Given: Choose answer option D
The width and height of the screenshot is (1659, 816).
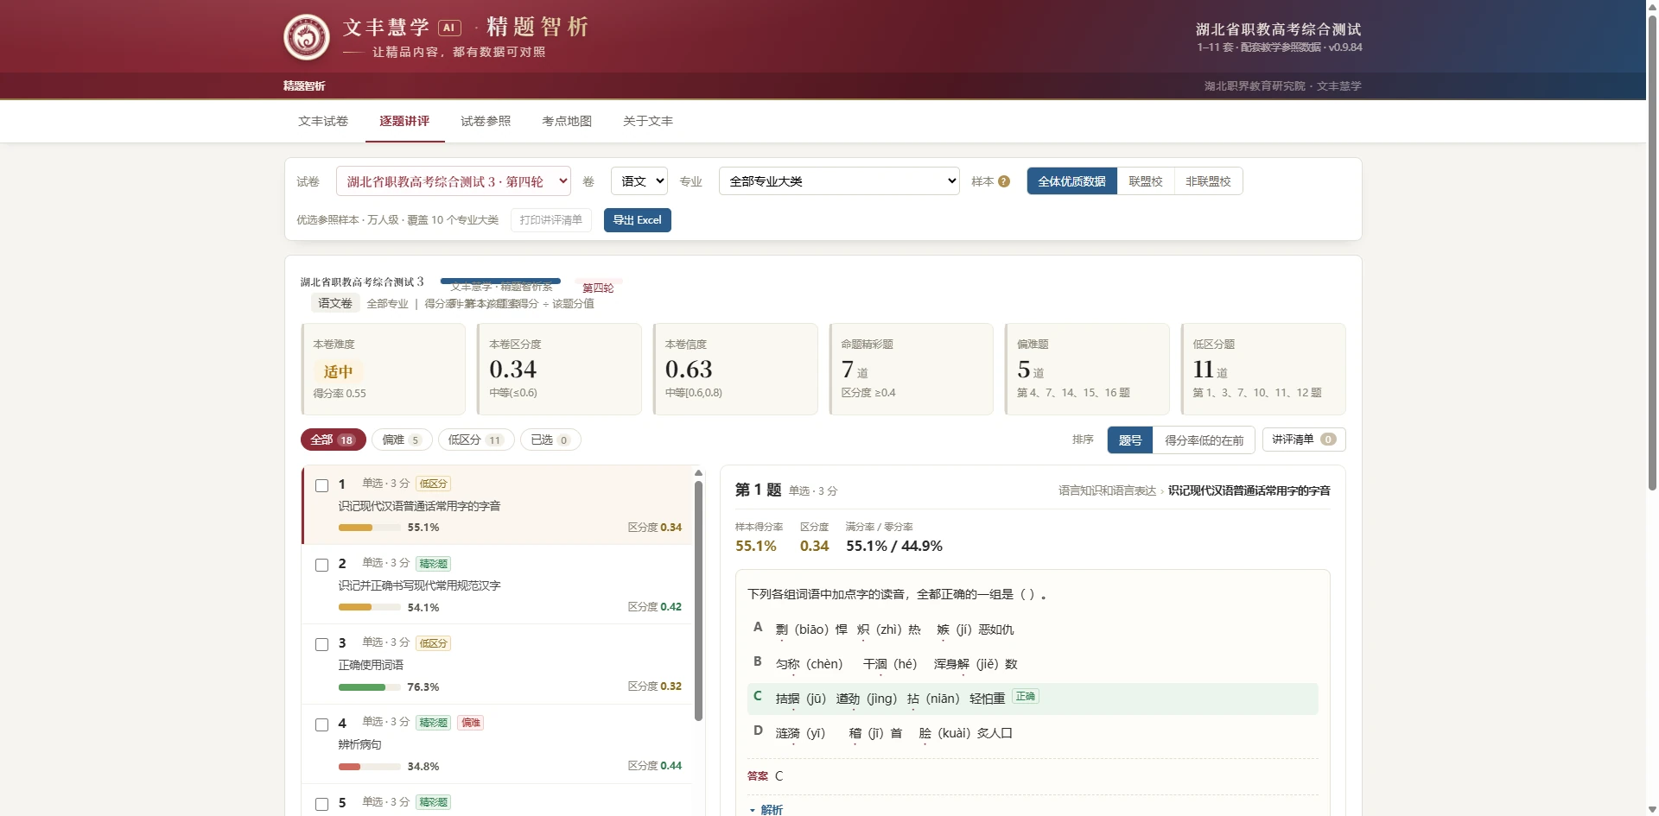Looking at the screenshot, I should [1033, 733].
